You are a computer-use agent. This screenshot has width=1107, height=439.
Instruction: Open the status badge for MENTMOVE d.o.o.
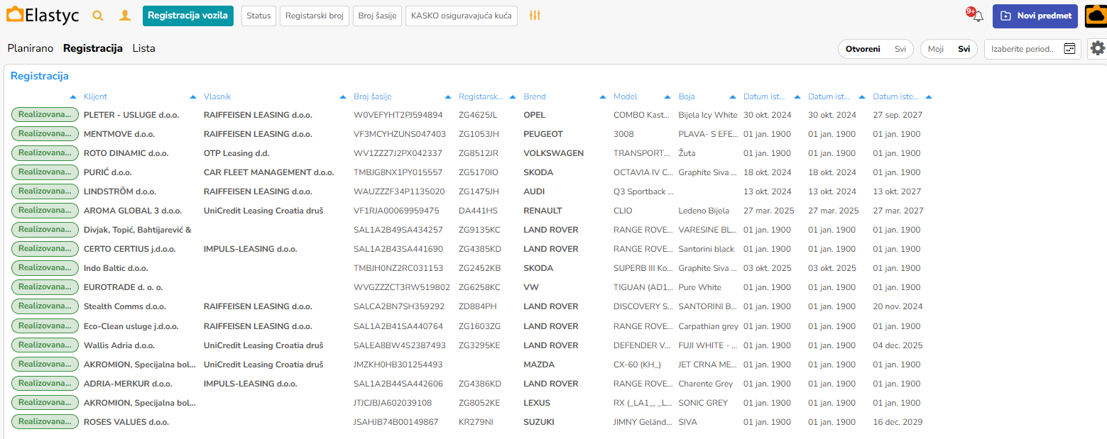[x=45, y=133]
